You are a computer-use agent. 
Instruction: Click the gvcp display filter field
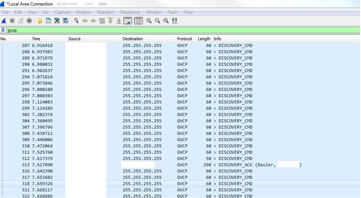pos(183,30)
